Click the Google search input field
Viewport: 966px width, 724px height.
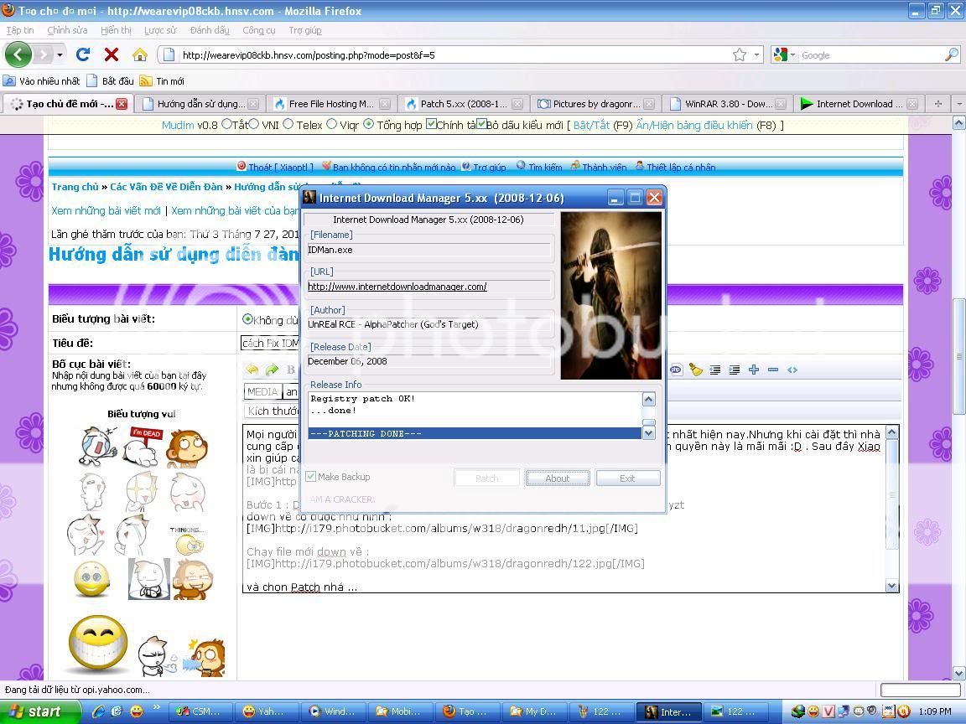[871, 54]
